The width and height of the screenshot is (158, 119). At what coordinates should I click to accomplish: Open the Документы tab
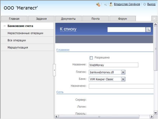click(x=68, y=18)
